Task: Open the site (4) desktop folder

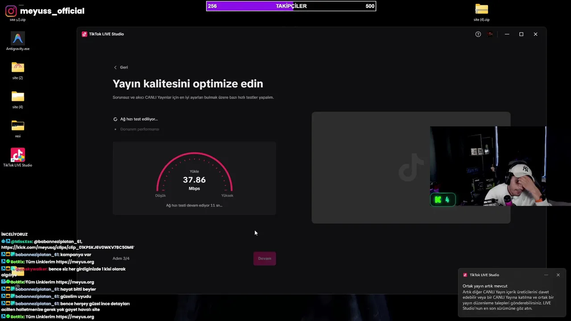Action: coord(18,100)
